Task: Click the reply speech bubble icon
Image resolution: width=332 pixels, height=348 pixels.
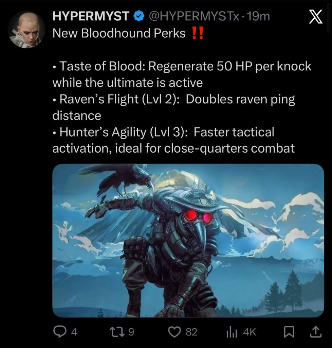Action: [59, 332]
